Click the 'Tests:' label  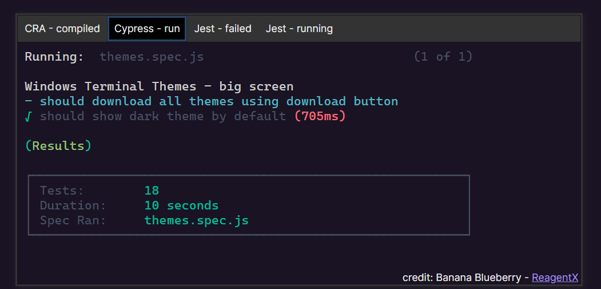pyautogui.click(x=62, y=191)
